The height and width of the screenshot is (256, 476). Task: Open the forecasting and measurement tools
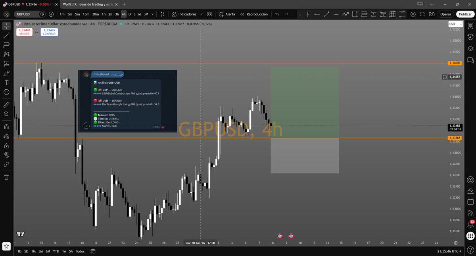6,64
